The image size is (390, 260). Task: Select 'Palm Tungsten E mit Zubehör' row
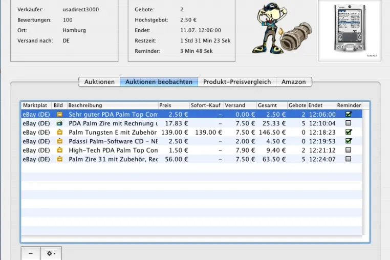click(x=191, y=133)
